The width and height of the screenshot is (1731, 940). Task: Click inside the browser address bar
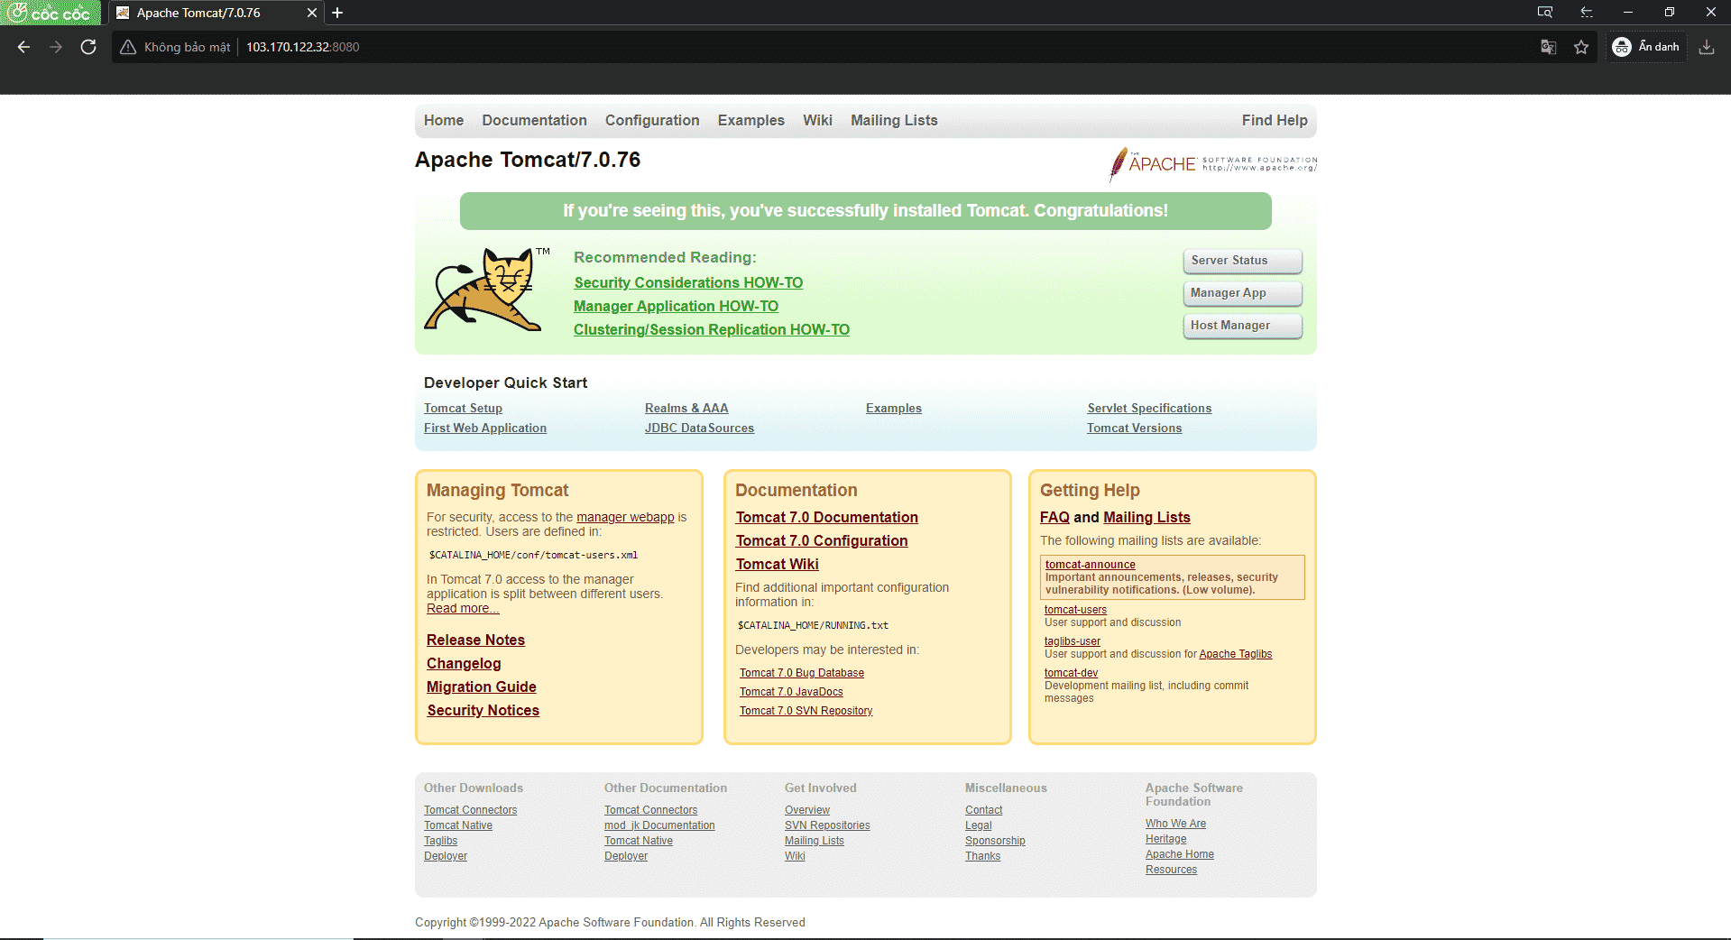coord(541,46)
